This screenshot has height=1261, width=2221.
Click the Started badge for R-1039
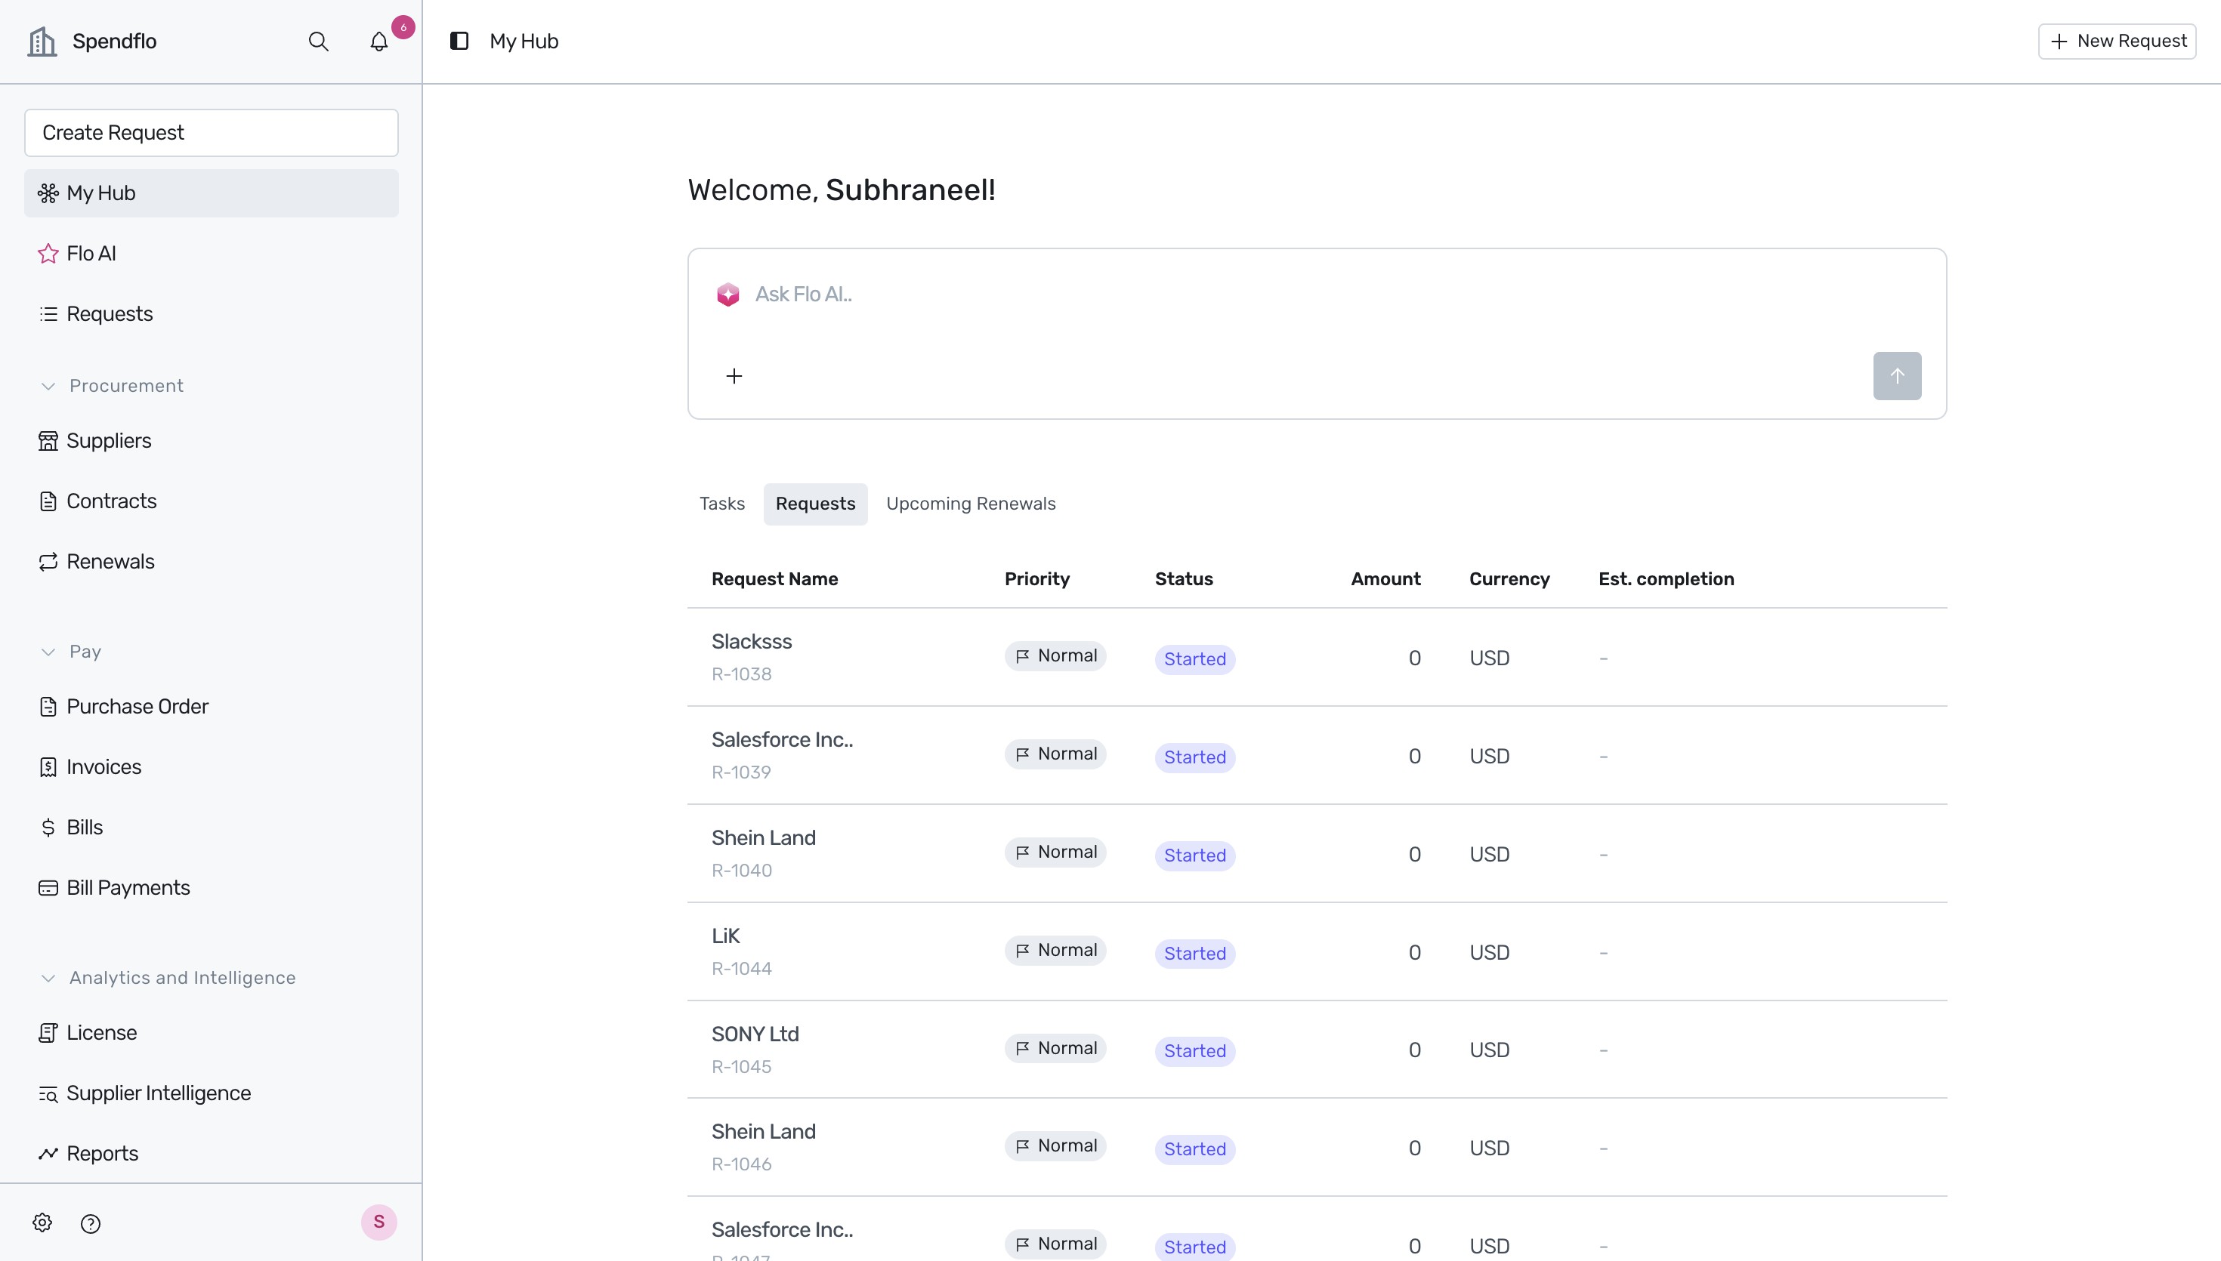pos(1194,757)
